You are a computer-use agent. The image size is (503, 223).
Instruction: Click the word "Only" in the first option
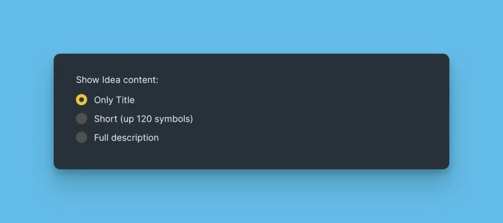104,100
